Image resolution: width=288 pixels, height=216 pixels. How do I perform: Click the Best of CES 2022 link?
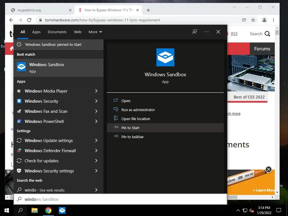click(249, 97)
